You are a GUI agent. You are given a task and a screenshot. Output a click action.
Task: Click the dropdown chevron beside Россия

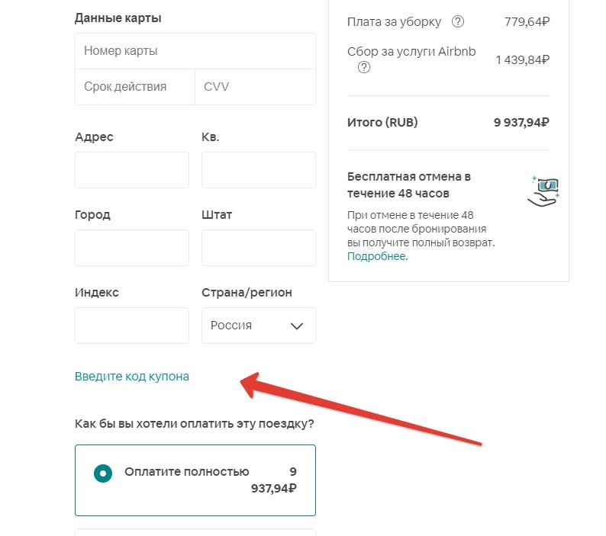pyautogui.click(x=297, y=326)
